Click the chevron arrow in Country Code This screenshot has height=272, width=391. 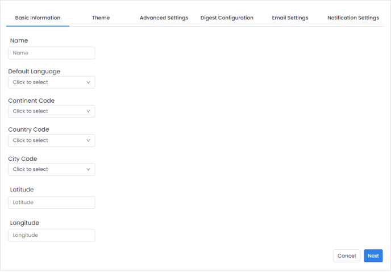88,140
